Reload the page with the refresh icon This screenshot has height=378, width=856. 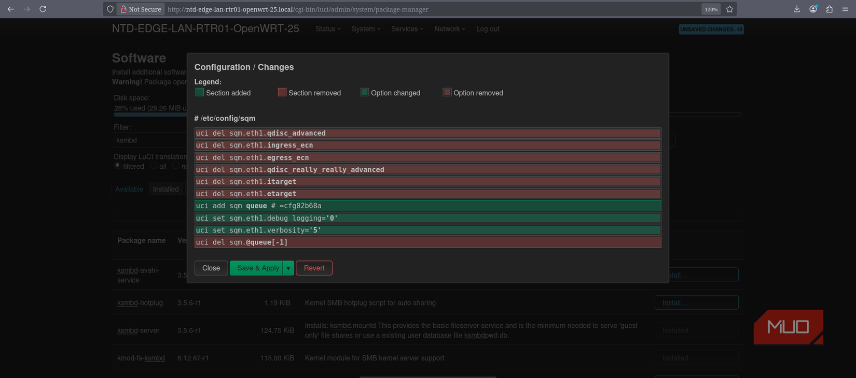[43, 9]
